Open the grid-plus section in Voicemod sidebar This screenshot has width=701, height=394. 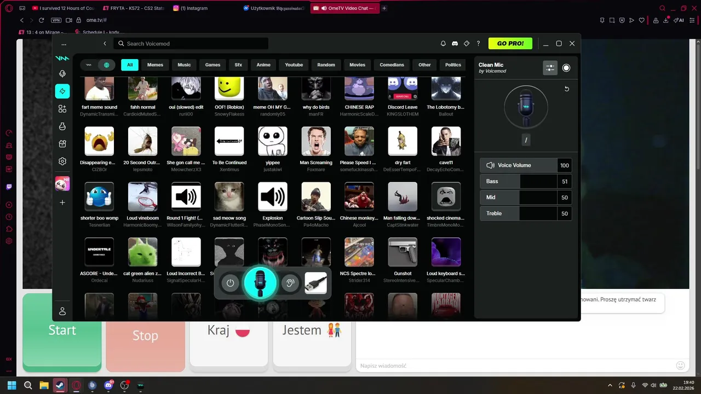[62, 109]
